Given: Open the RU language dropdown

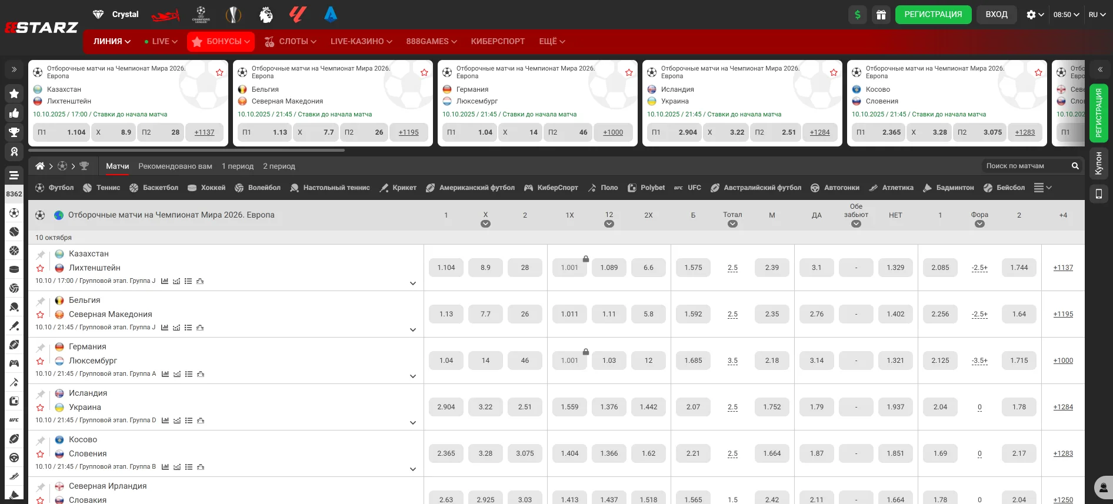Looking at the screenshot, I should click(x=1097, y=15).
